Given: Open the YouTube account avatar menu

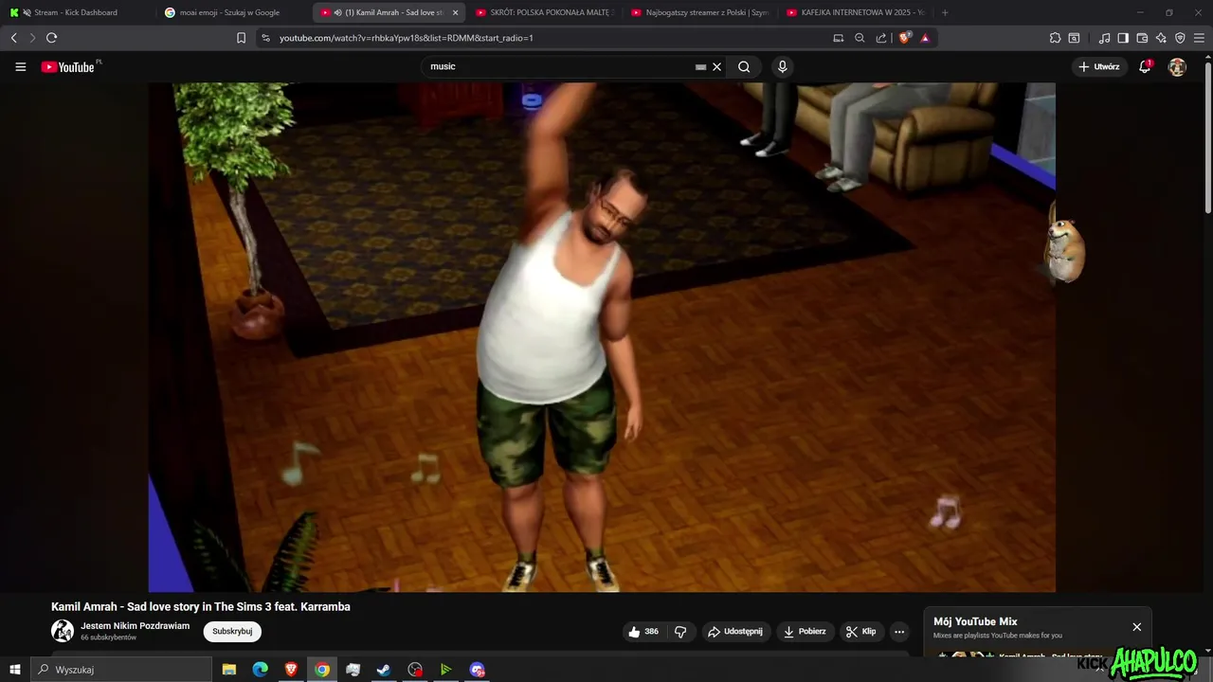Looking at the screenshot, I should pos(1177,66).
